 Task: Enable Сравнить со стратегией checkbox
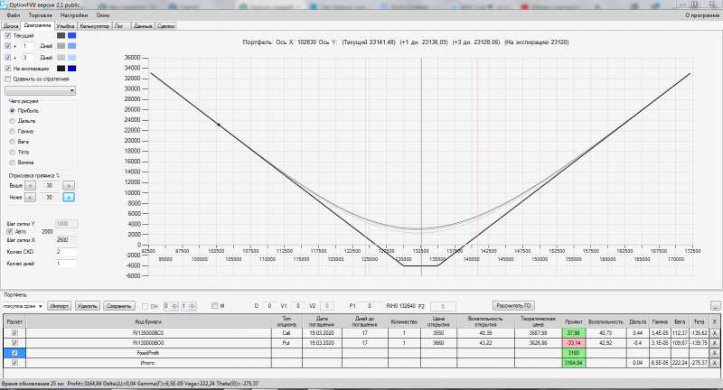[8, 79]
